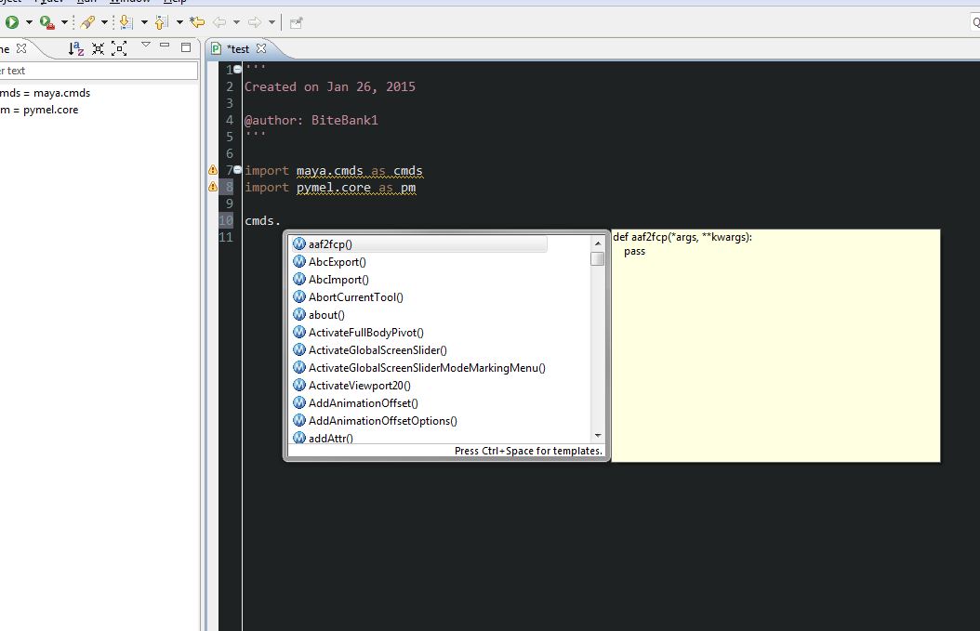The image size is (980, 631).
Task: Click the method icon beside AddAnimationOffset()
Action: 299,403
